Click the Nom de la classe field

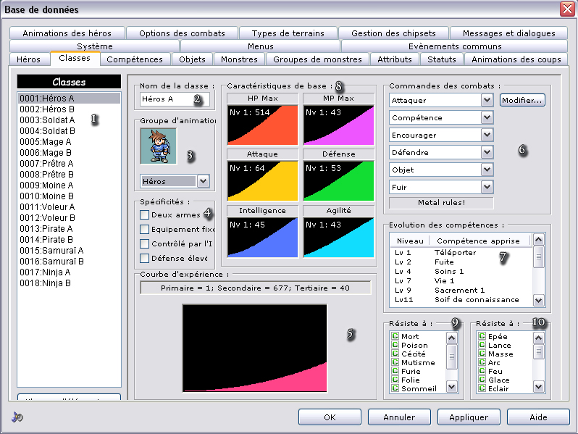(175, 99)
